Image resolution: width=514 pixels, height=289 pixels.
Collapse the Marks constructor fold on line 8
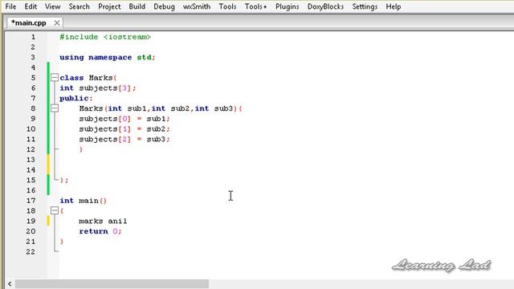tap(55, 108)
